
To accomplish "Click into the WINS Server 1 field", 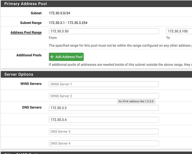I will (x=104, y=84).
